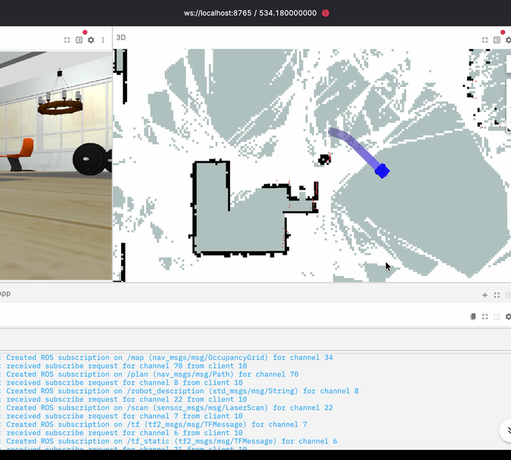
Task: Click log line about /robot_description subscription
Action: click(x=180, y=391)
